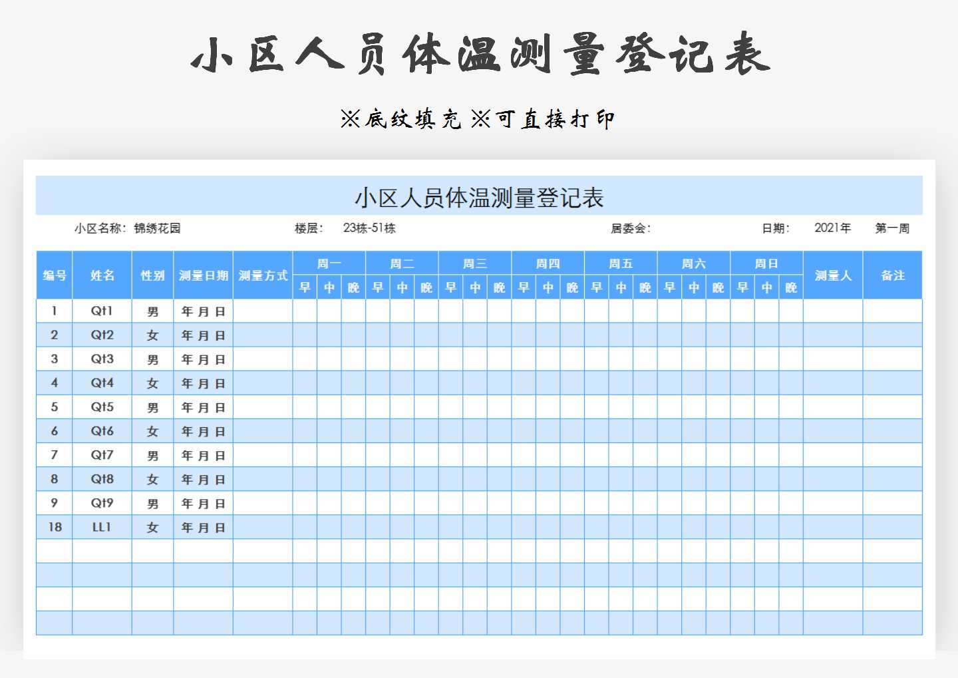This screenshot has height=678, width=958.
Task: Click the 早 cell under 周五
Action: 597,287
